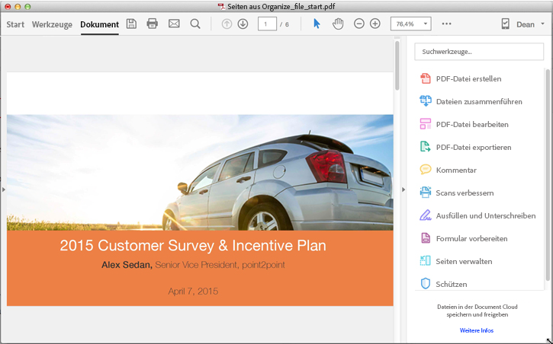Click the document vertical scrollbar thumb
The width and height of the screenshot is (553, 344).
pos(397,65)
